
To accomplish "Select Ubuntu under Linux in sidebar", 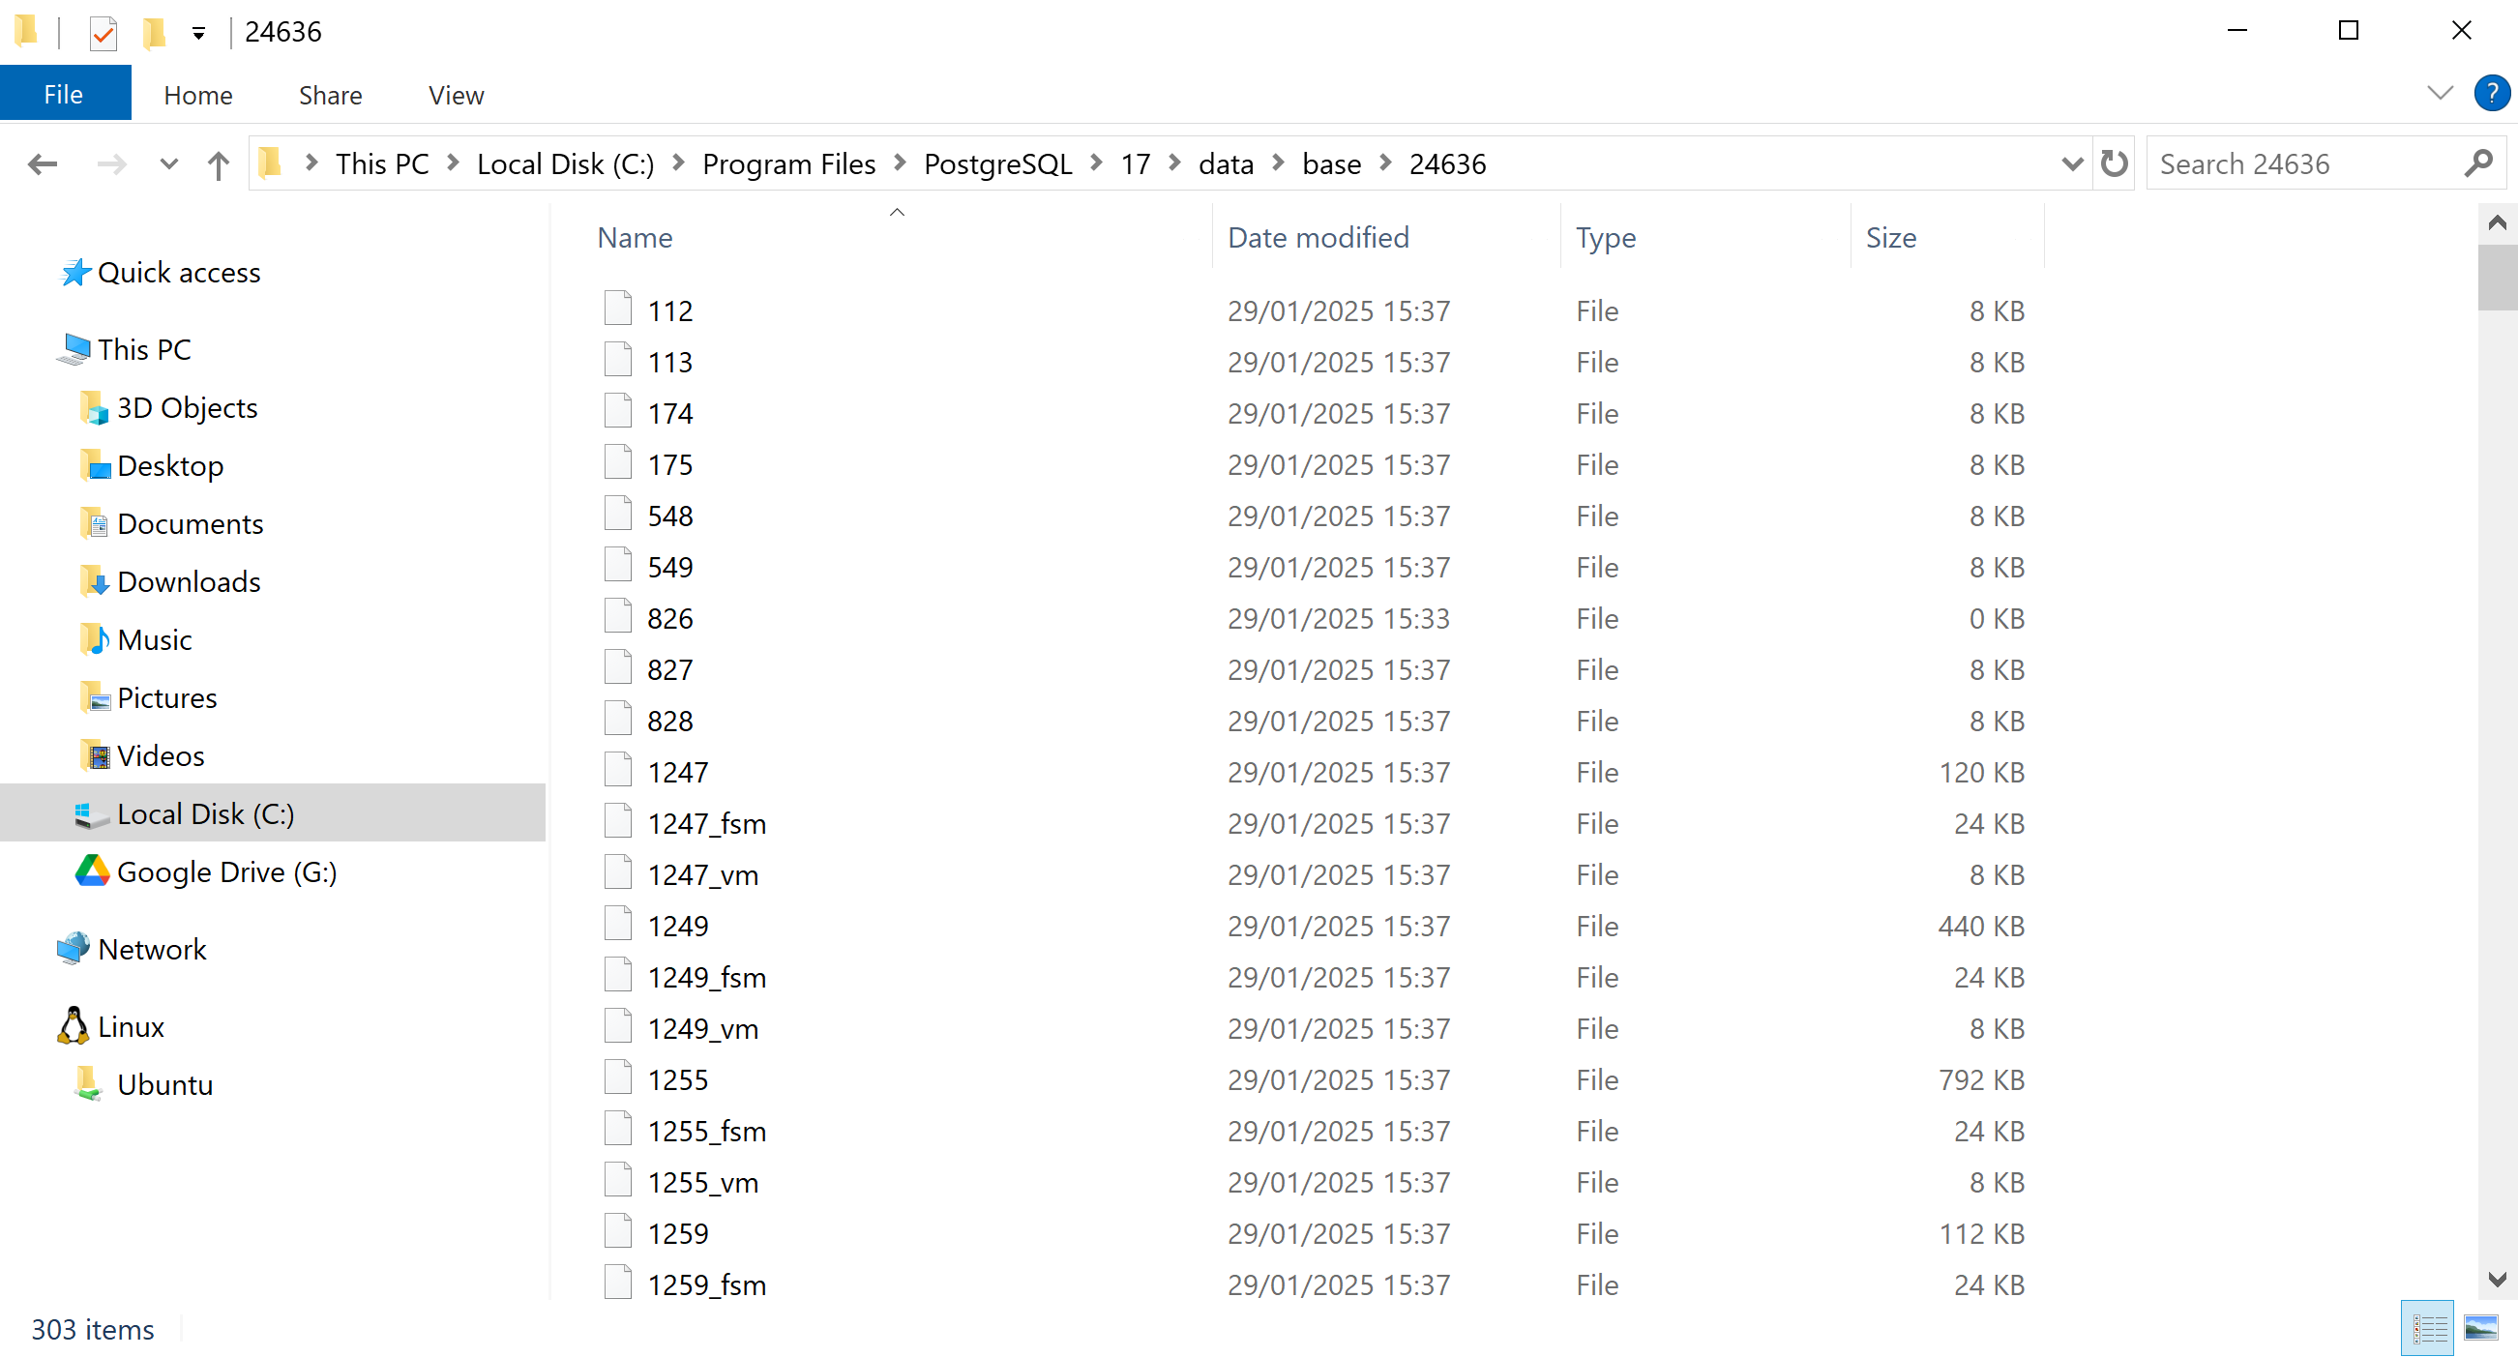I will pyautogui.click(x=164, y=1084).
